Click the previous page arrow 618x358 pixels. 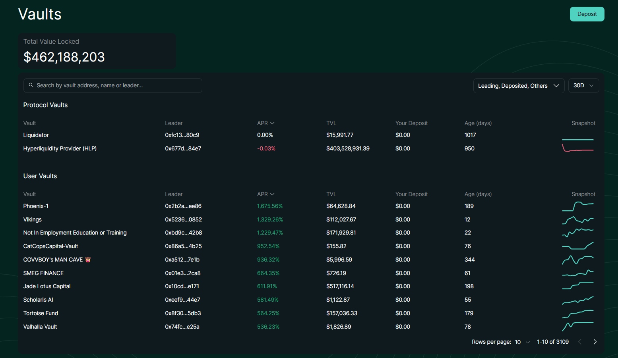579,341
